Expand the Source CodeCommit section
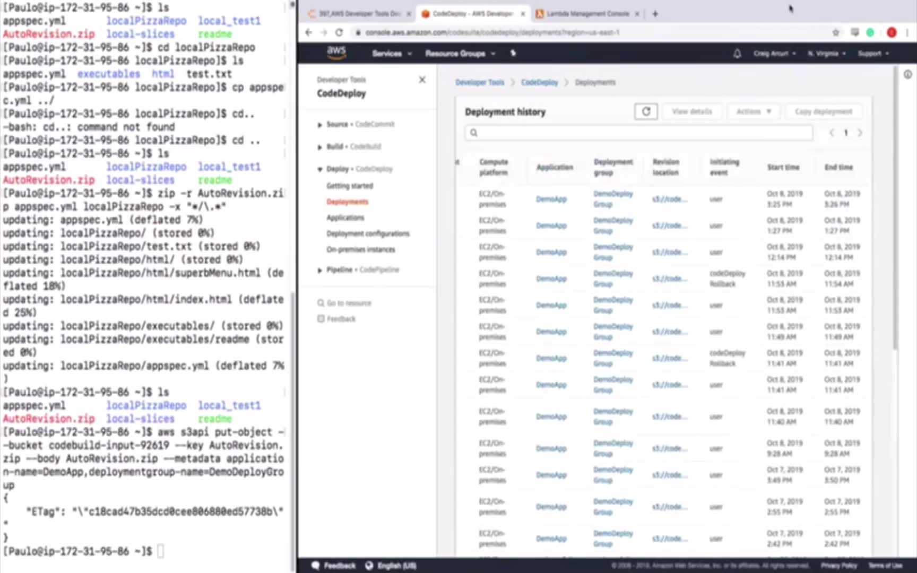 pos(320,125)
